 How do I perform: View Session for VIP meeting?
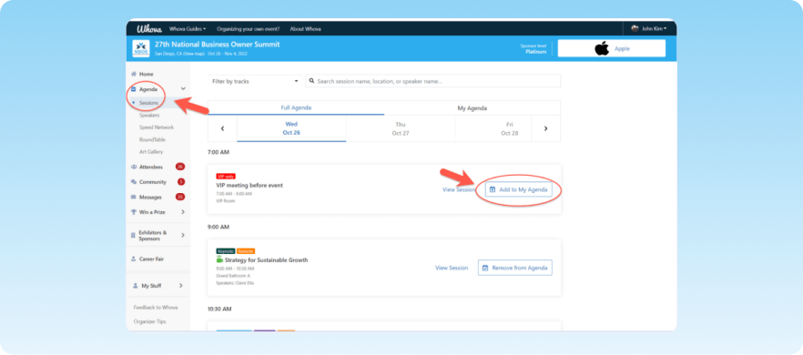[x=459, y=189]
